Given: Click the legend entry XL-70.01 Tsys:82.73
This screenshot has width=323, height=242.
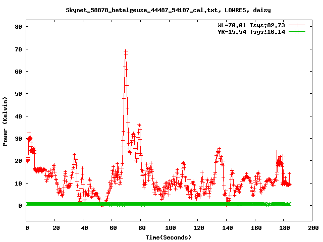Looking at the screenshot, I should 251,25.
